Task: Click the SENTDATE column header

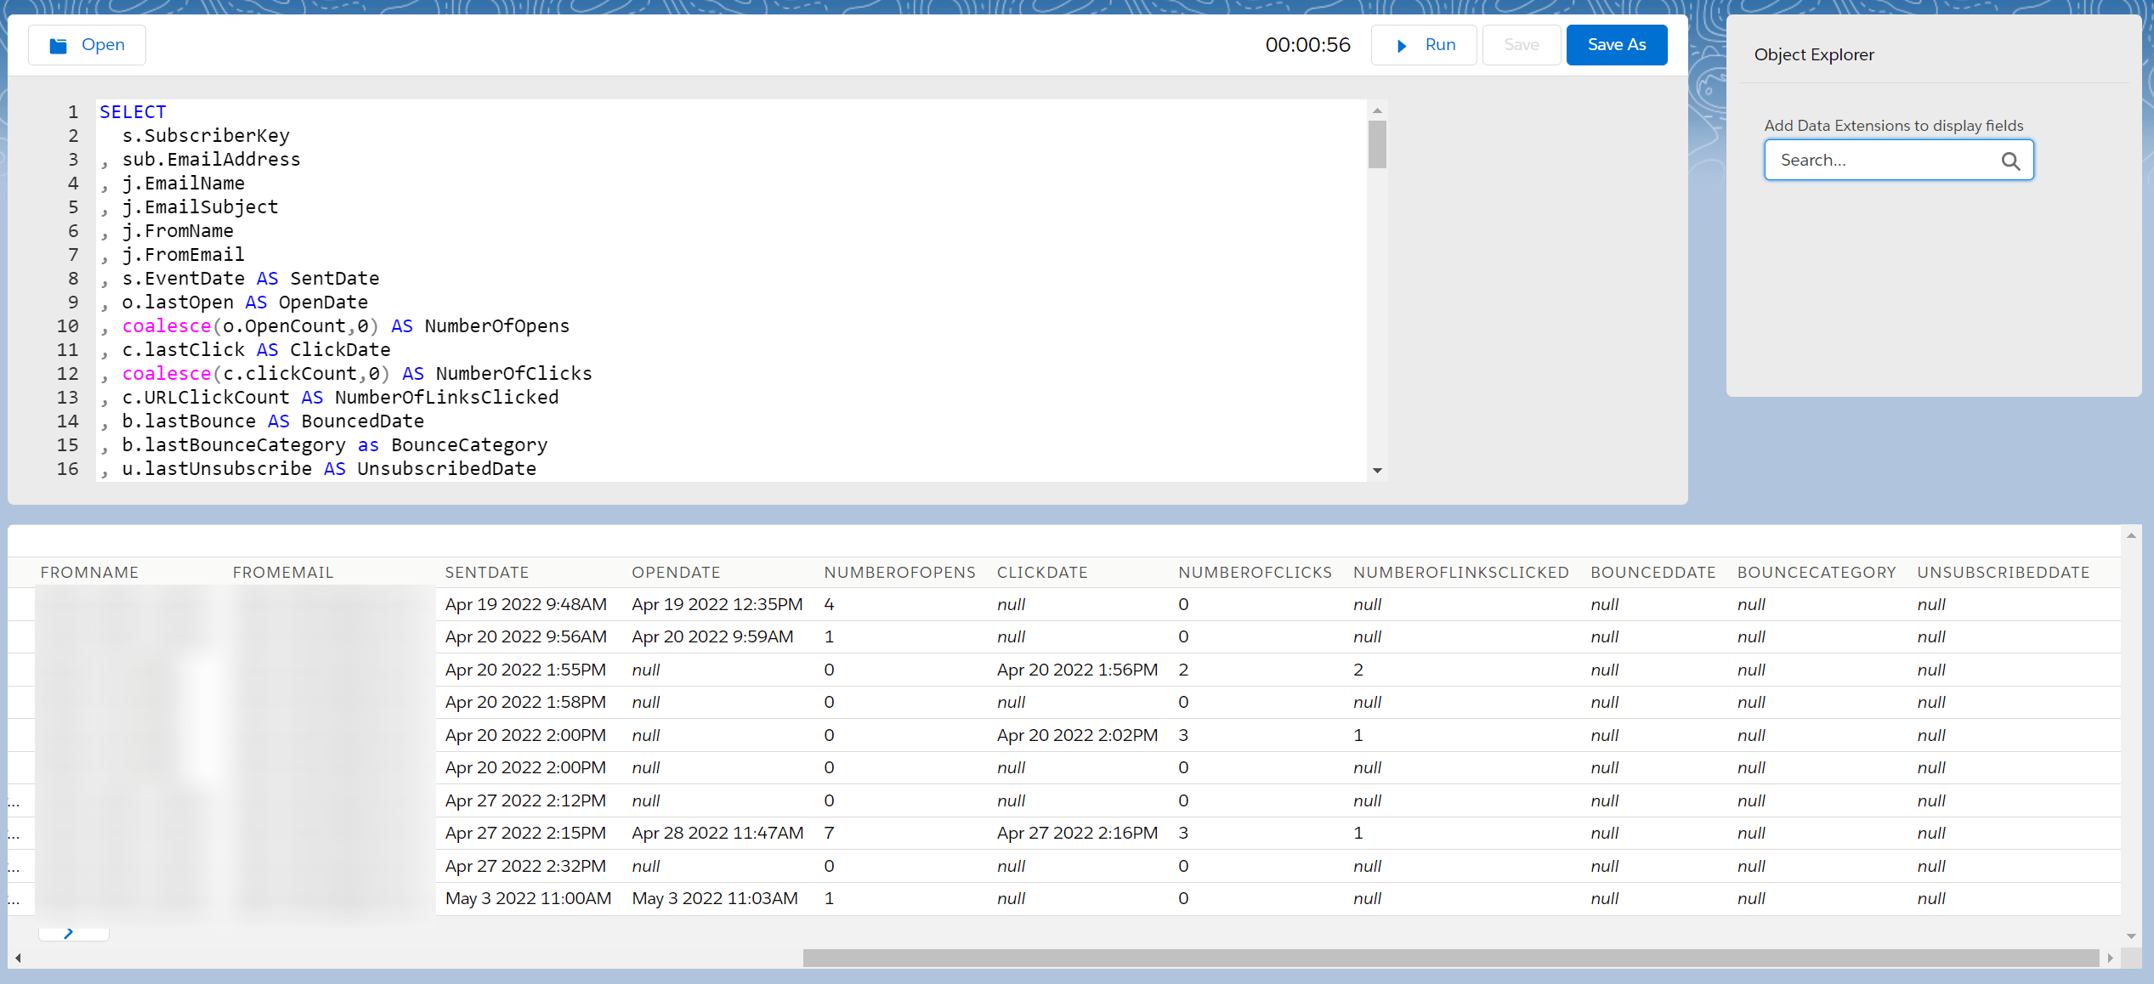Action: click(486, 573)
